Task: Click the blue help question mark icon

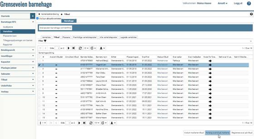Action: tap(249, 3)
